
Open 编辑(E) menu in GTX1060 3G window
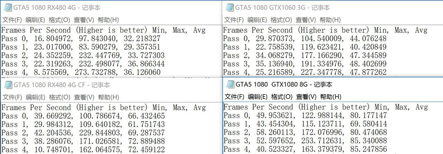click(257, 20)
